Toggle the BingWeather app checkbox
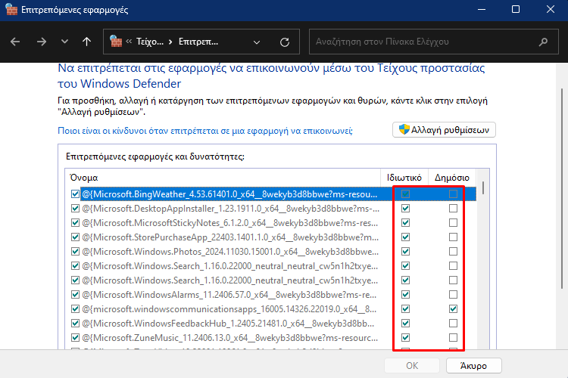The width and height of the screenshot is (568, 378). (75, 194)
